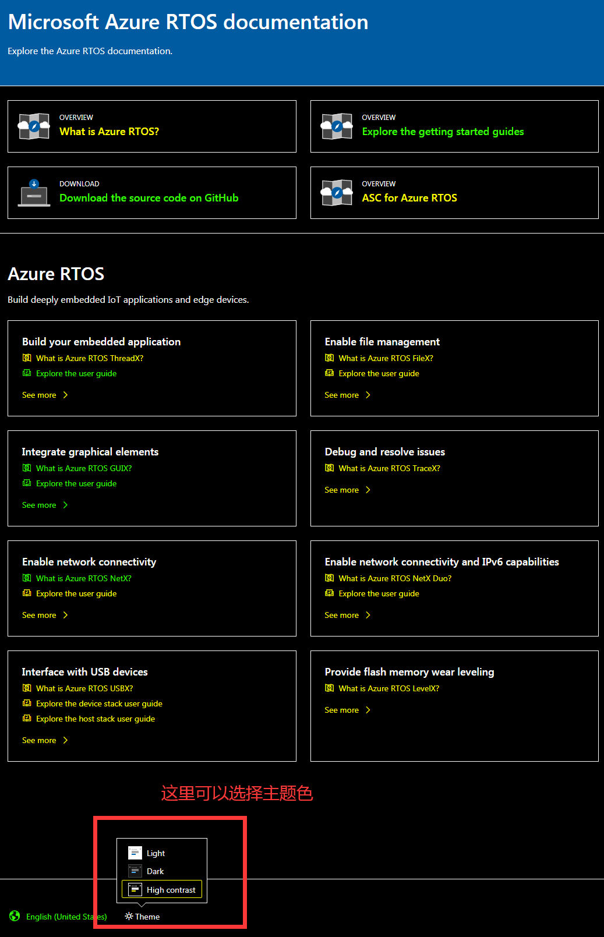
Task: Open What is Azure RTOS USBX?
Action: (x=84, y=688)
